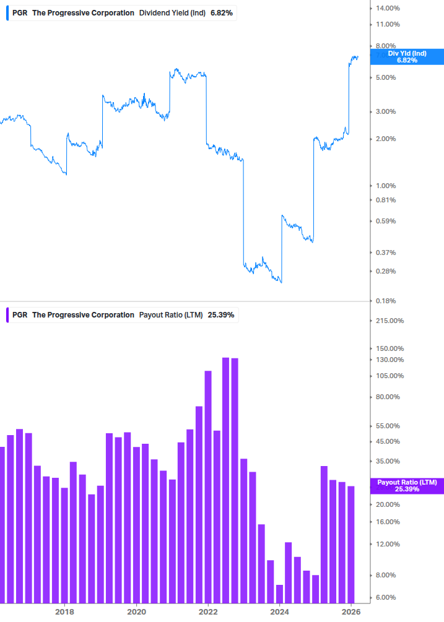This screenshot has width=444, height=622.
Task: Click 'The Progressive Corporation' in Payout Ratio legend
Action: [83, 315]
